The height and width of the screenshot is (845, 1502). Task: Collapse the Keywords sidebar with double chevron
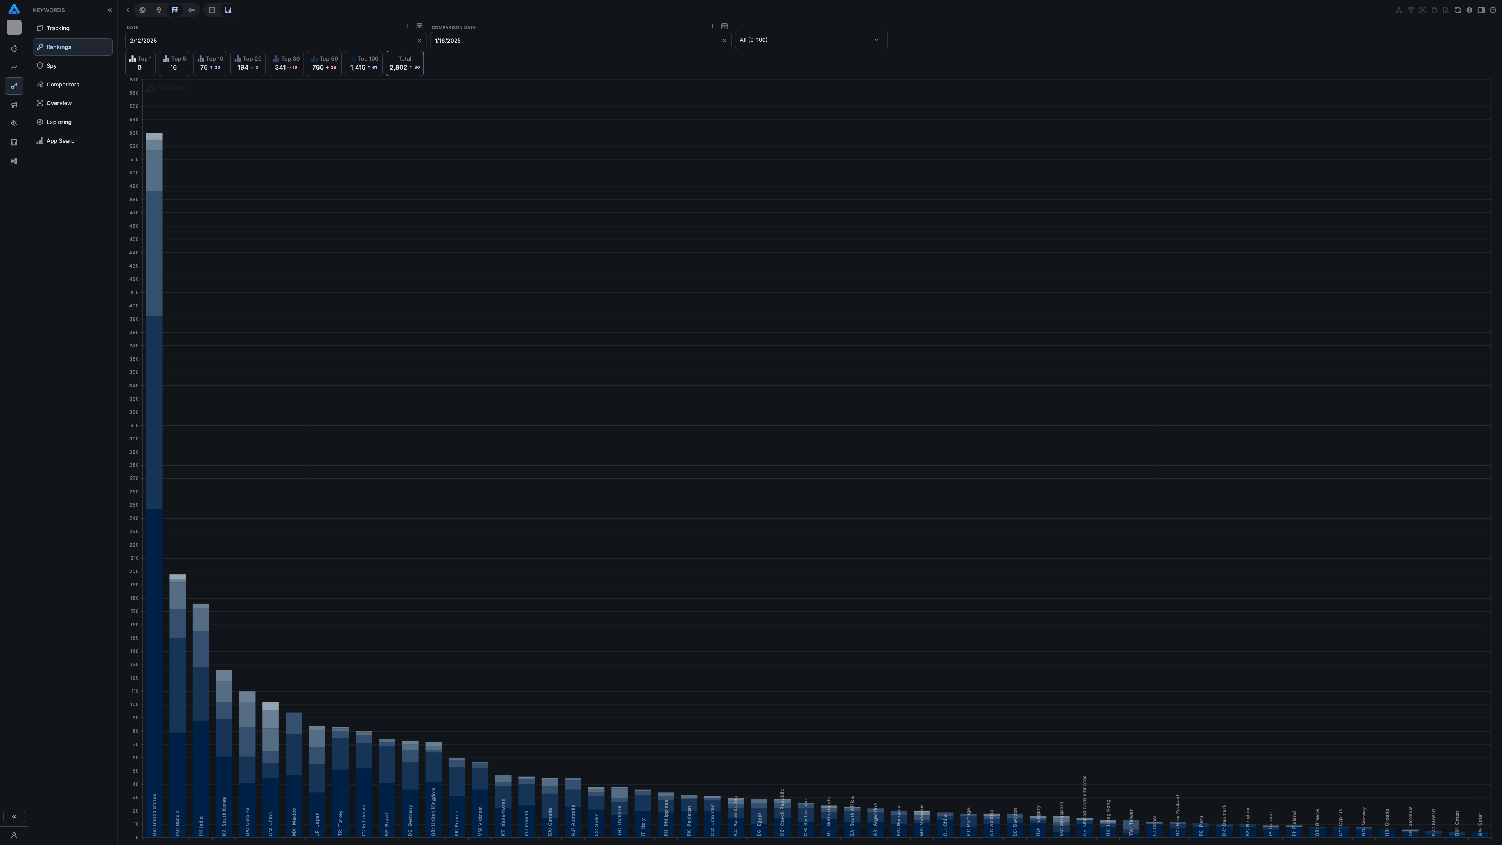coord(110,10)
